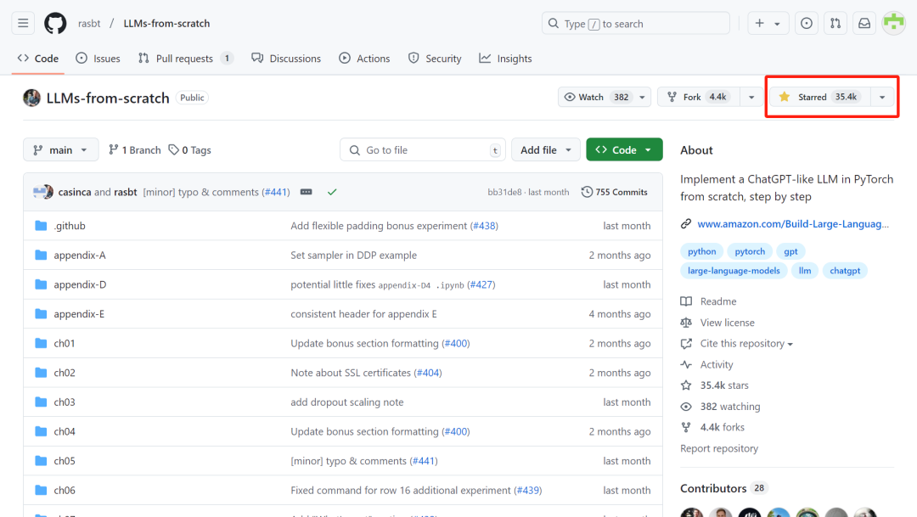Screen dimensions: 917x517
Task: Open the 755 Commits history
Action: point(615,192)
